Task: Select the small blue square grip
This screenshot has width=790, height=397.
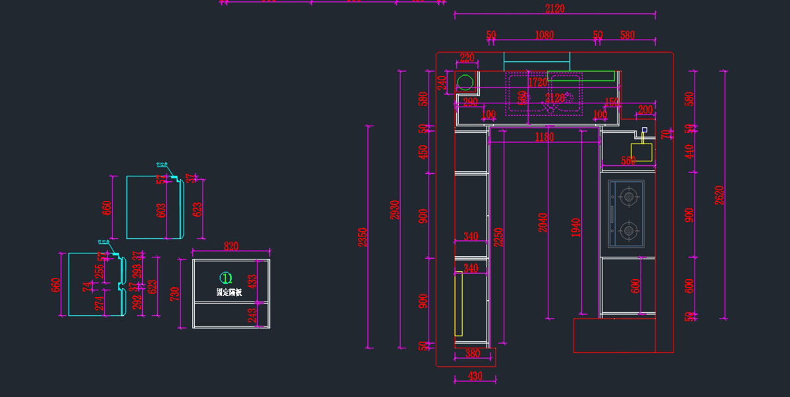Action: (645, 130)
